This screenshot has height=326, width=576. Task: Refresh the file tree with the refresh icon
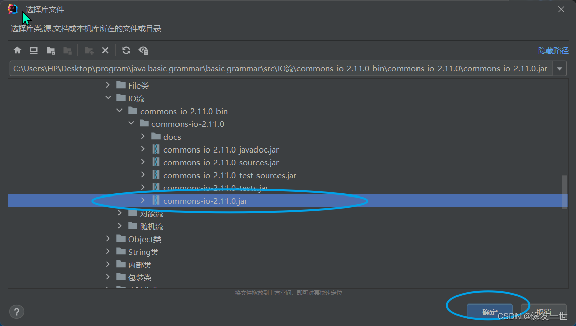(x=126, y=50)
